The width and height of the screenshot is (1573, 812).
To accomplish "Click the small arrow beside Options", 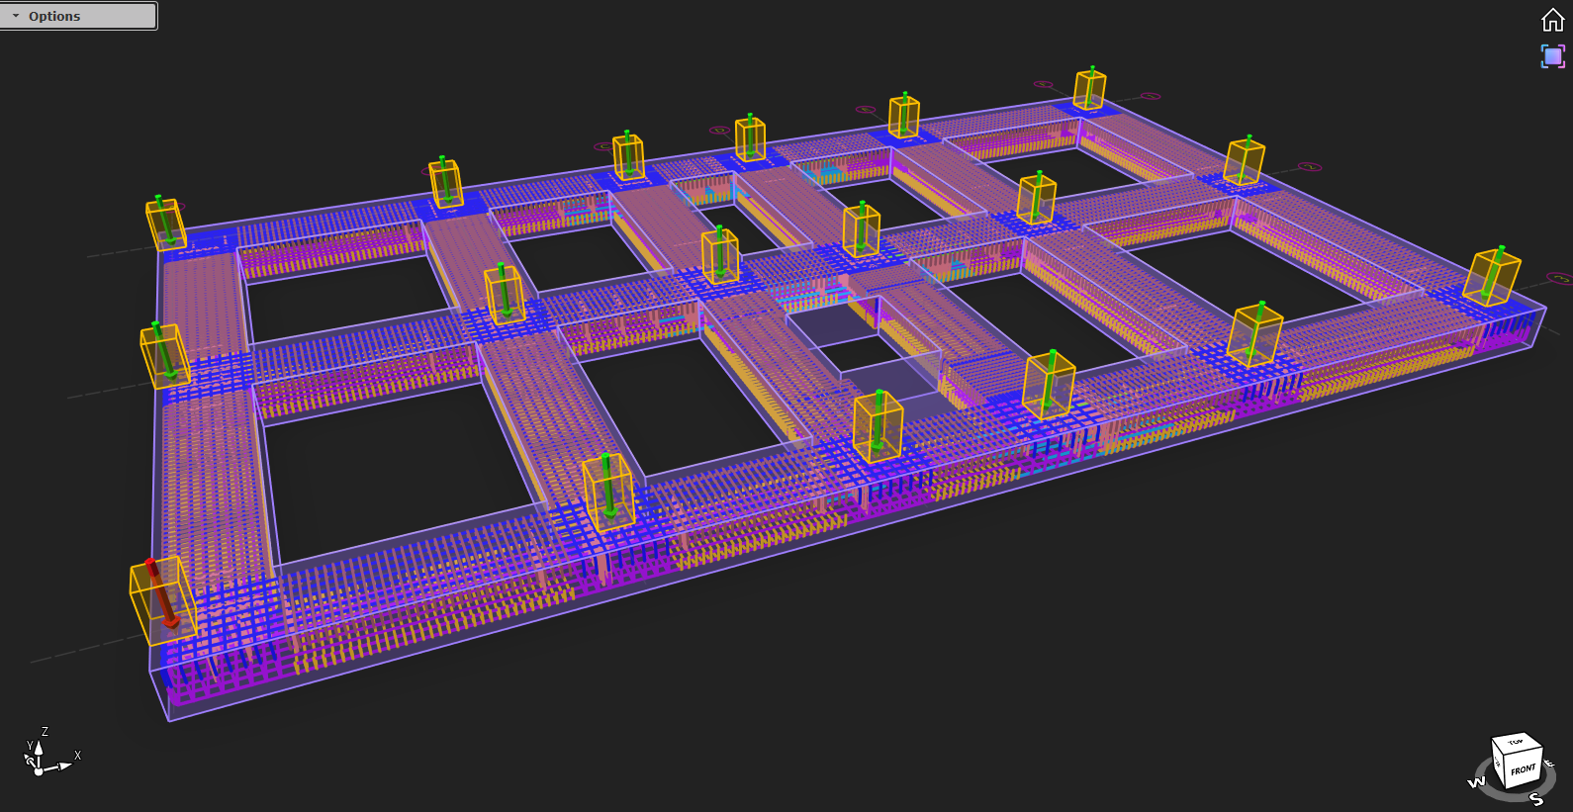I will tap(16, 16).
